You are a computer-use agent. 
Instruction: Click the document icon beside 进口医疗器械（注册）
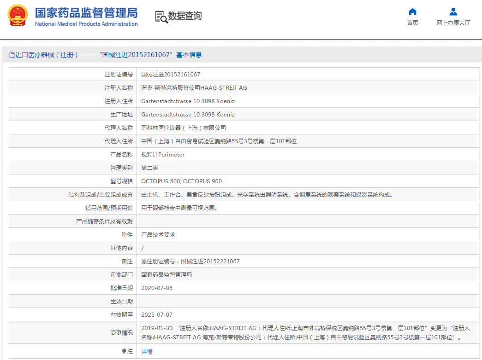pyautogui.click(x=11, y=54)
